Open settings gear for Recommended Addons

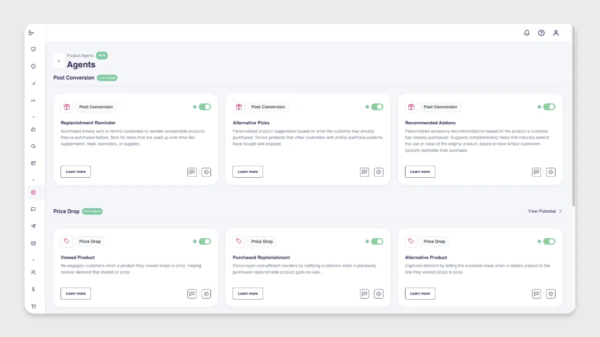[x=551, y=172]
